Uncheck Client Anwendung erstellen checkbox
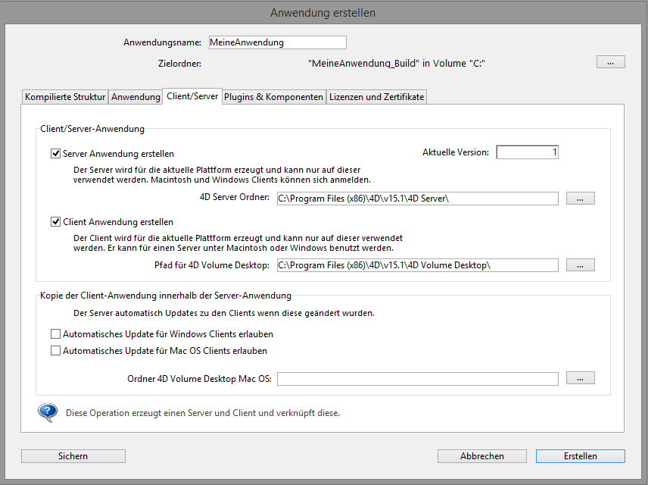The width and height of the screenshot is (648, 485). (x=55, y=222)
